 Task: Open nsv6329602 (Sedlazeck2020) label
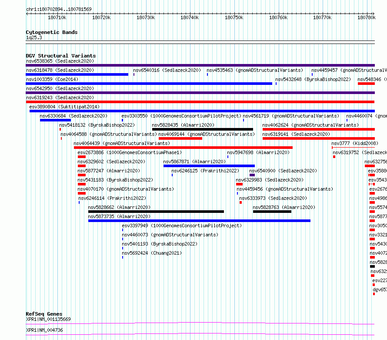pyautogui.click(x=111, y=162)
